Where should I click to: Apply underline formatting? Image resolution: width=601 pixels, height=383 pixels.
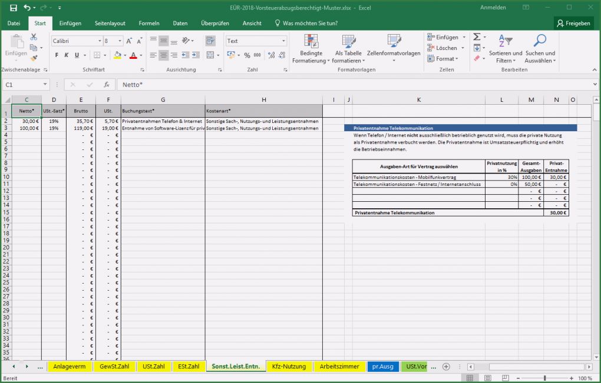coord(75,55)
